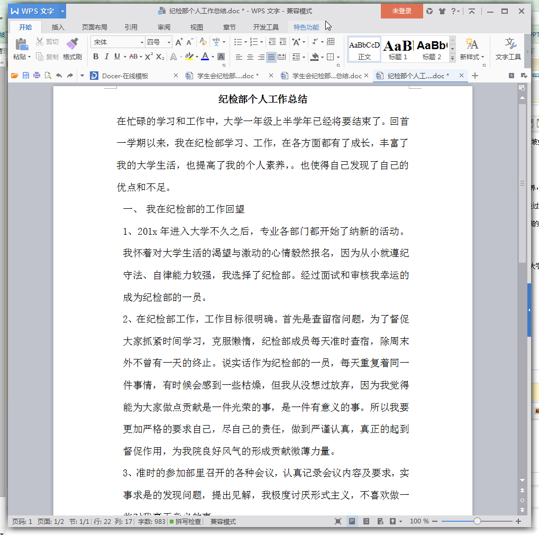Switch to the 审阅 ribbon tab

[x=164, y=27]
